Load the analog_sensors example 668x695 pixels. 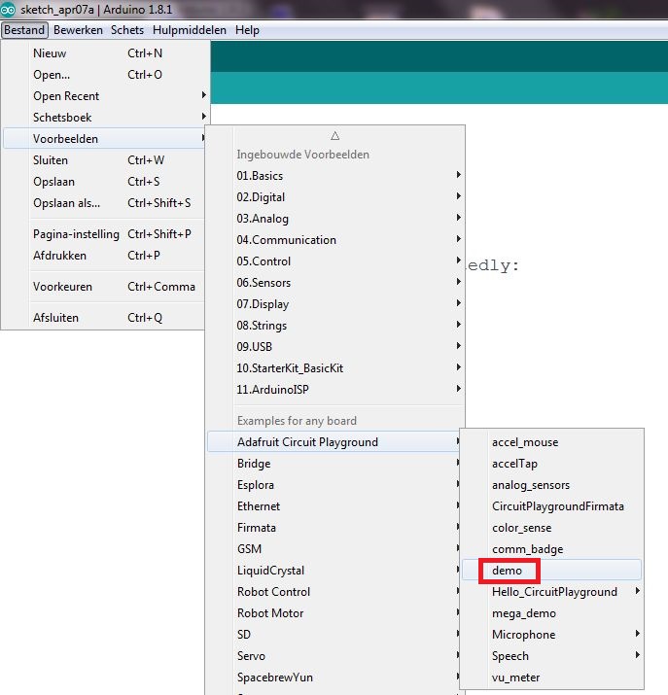551,484
